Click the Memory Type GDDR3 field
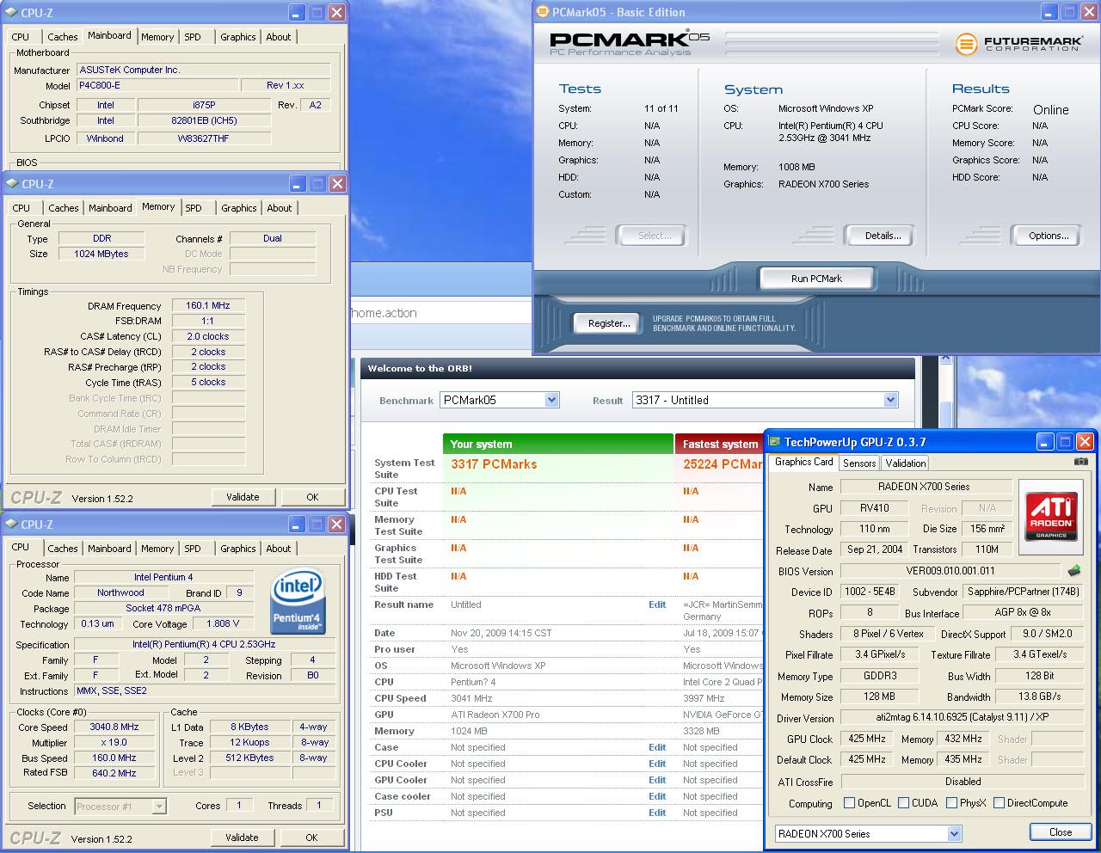This screenshot has width=1101, height=853. click(879, 676)
